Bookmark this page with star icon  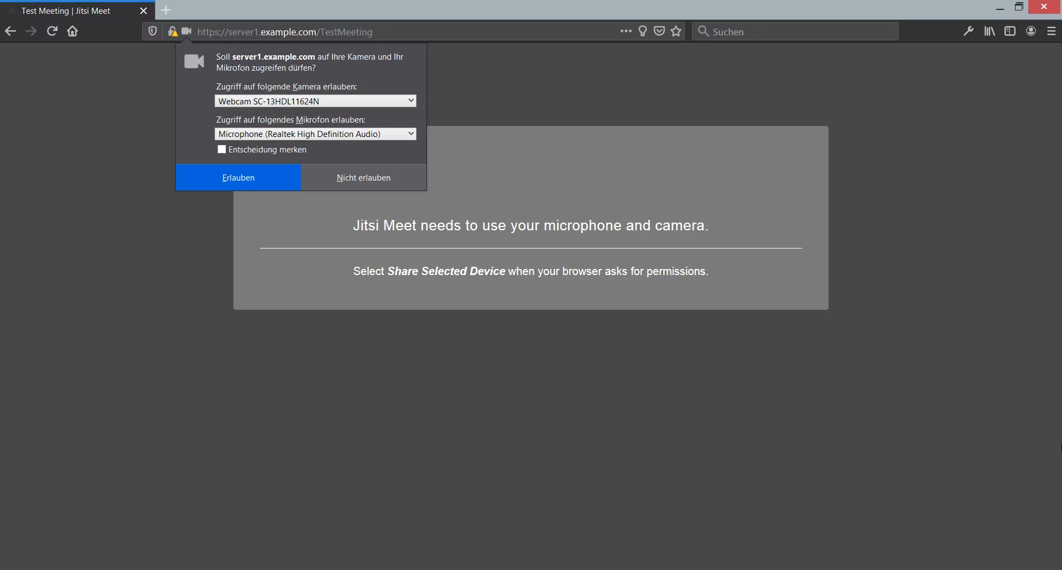point(676,31)
